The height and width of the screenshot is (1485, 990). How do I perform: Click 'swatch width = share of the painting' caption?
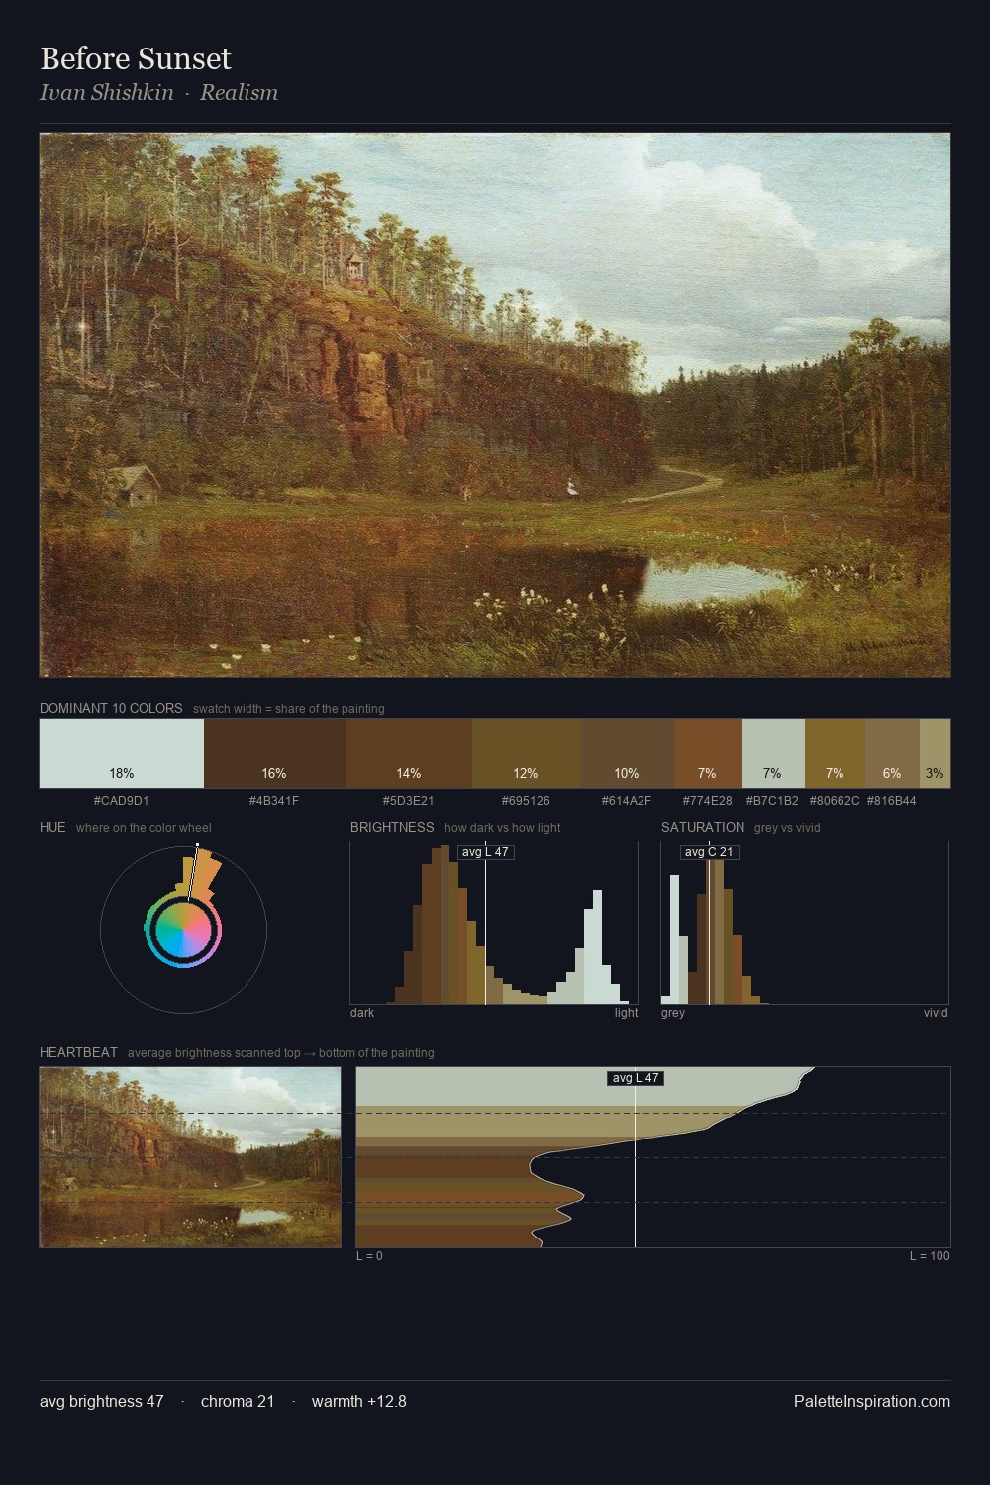tap(289, 709)
